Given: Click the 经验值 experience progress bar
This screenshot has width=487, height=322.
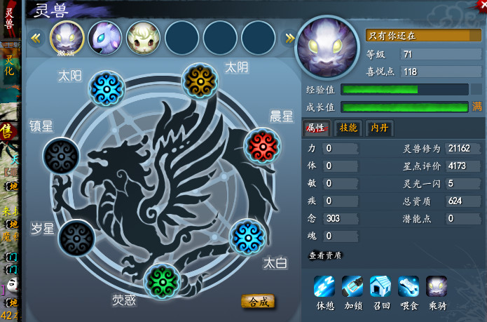Looking at the screenshot, I should click(405, 90).
